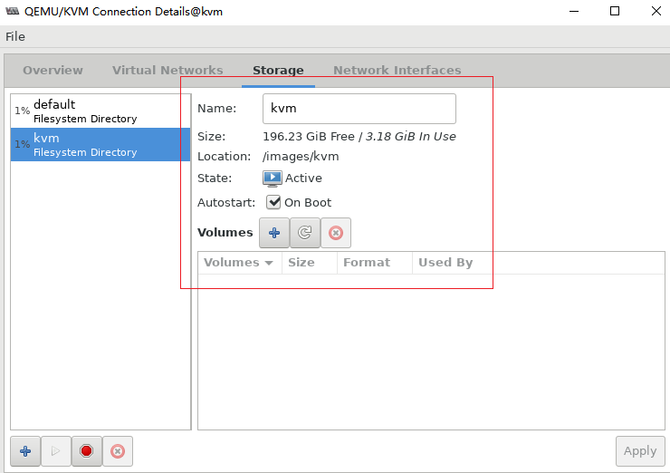This screenshot has height=473, width=670.
Task: Click the Used By column header
Action: 445,263
